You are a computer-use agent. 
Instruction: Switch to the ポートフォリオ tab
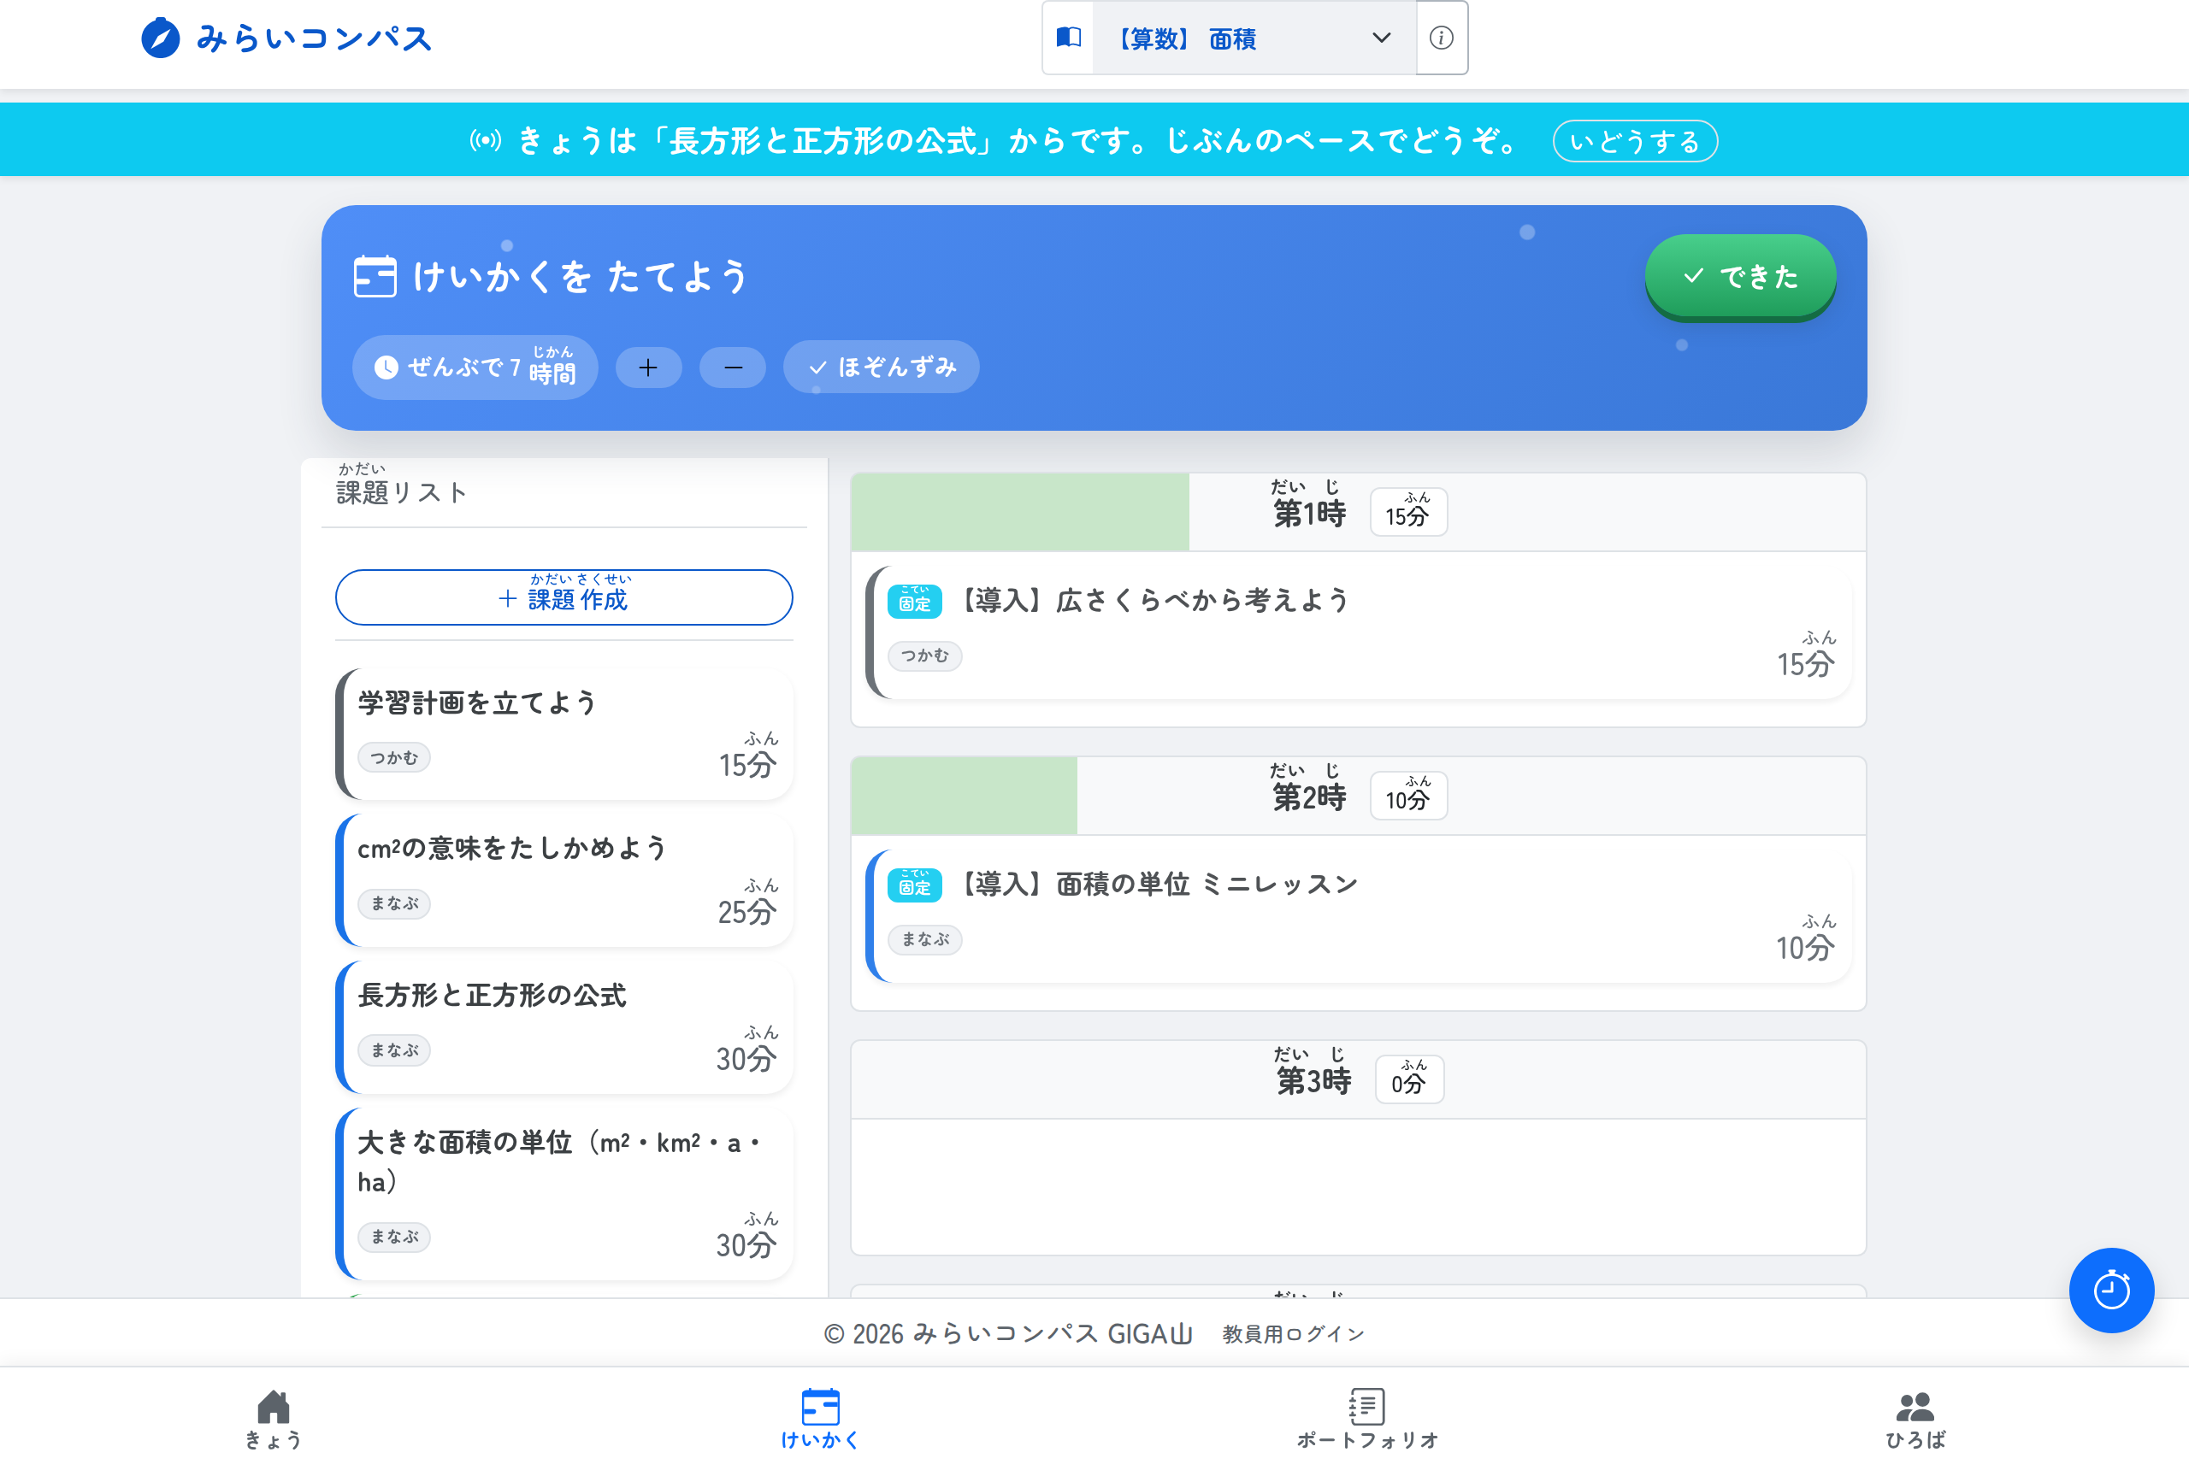(1367, 1419)
